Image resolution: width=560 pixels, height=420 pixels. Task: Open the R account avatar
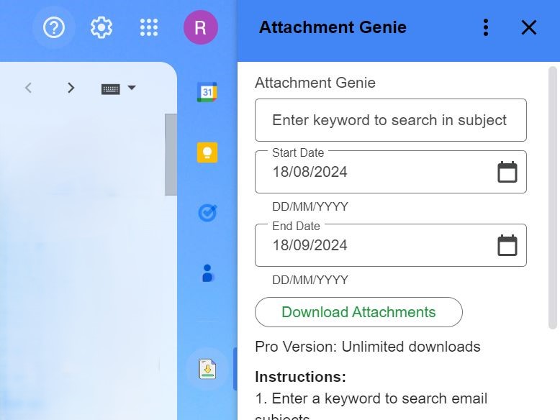(x=200, y=27)
